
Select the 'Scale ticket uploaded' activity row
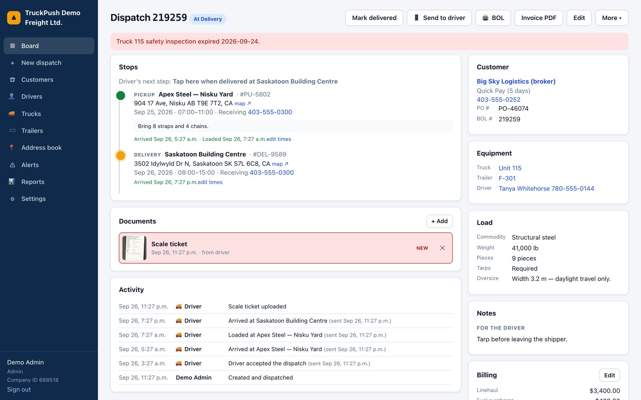[286, 306]
